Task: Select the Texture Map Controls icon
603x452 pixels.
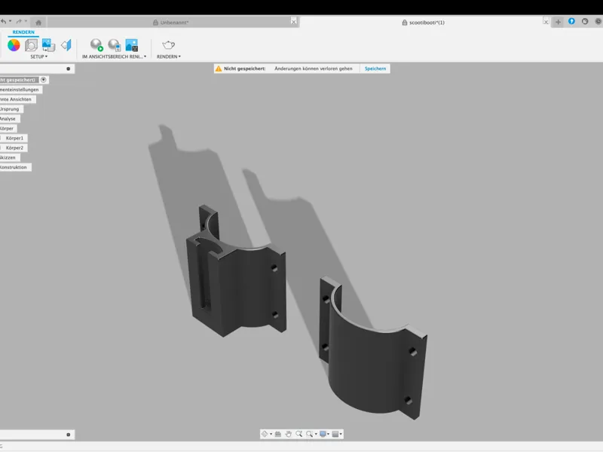Action: [x=66, y=45]
